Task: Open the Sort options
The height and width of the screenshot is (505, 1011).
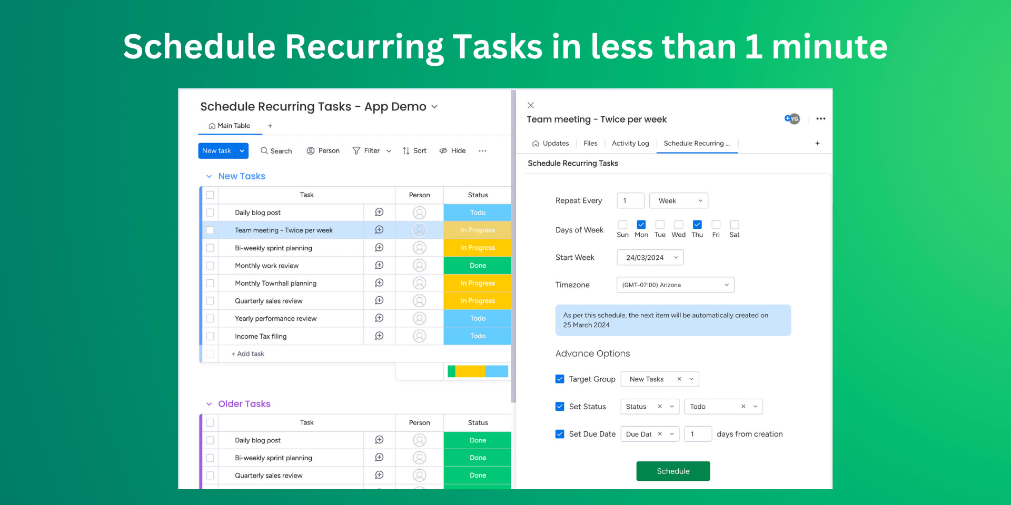Action: click(x=414, y=150)
